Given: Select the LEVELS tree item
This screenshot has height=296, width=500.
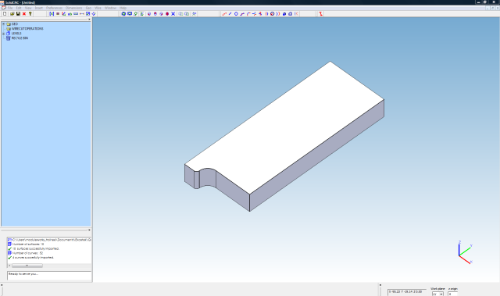Looking at the screenshot, I should (x=16, y=33).
